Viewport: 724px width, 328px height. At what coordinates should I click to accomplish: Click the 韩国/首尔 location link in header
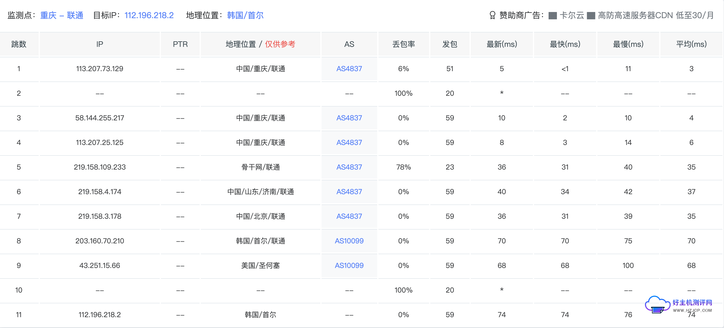click(x=245, y=15)
